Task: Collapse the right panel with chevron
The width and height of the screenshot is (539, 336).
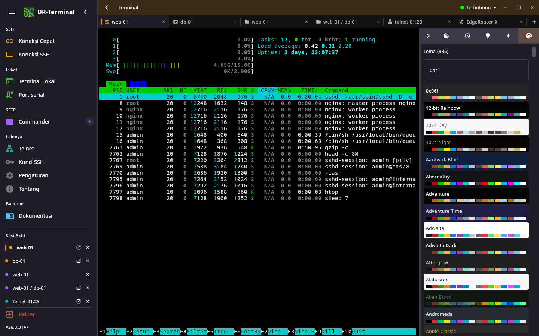Action: pos(428,36)
